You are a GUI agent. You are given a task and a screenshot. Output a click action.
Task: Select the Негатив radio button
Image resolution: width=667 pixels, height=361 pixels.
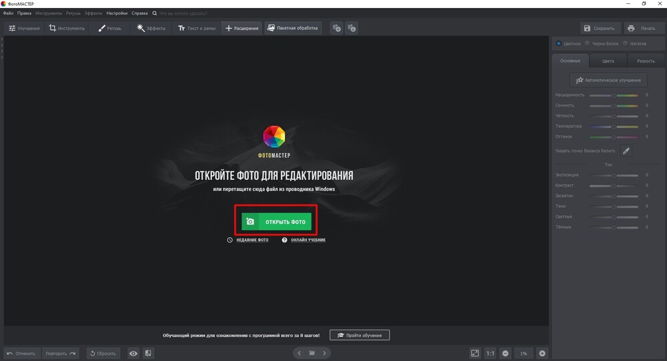[625, 43]
